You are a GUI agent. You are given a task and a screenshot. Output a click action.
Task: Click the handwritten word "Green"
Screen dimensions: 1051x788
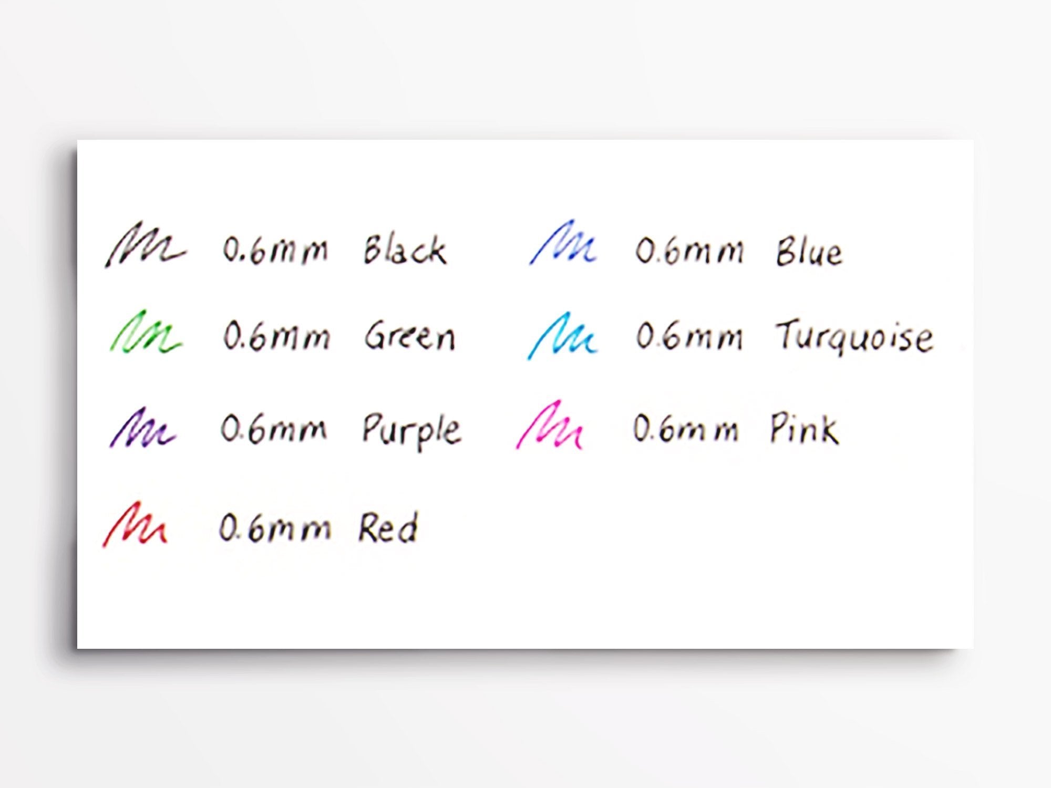tap(410, 336)
